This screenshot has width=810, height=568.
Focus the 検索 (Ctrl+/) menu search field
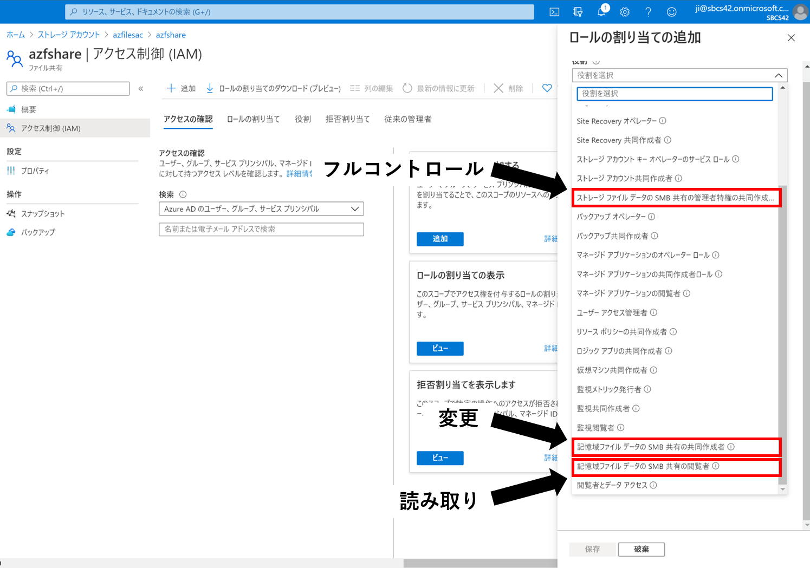[x=68, y=88]
